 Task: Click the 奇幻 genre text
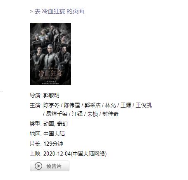pyautogui.click(x=62, y=124)
